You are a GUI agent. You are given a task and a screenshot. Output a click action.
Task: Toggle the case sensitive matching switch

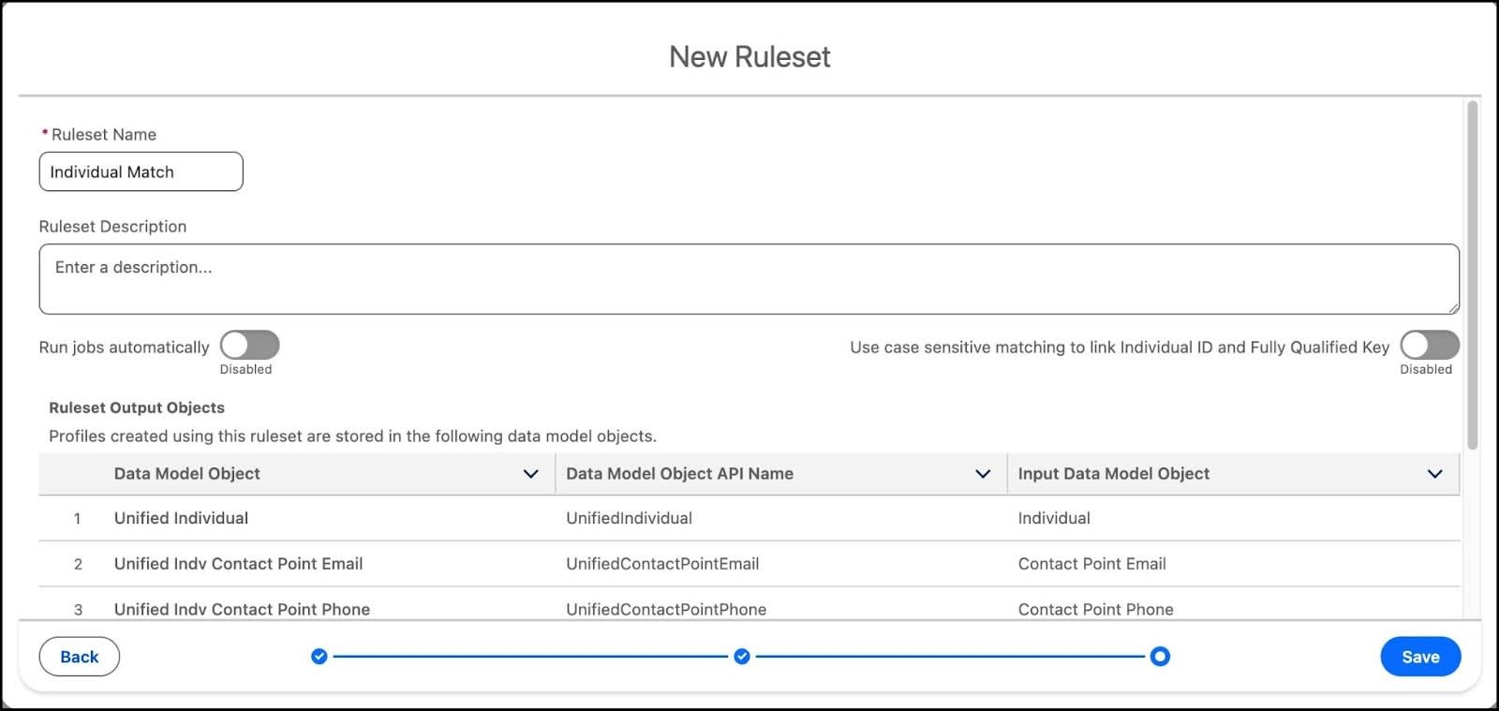coord(1430,346)
